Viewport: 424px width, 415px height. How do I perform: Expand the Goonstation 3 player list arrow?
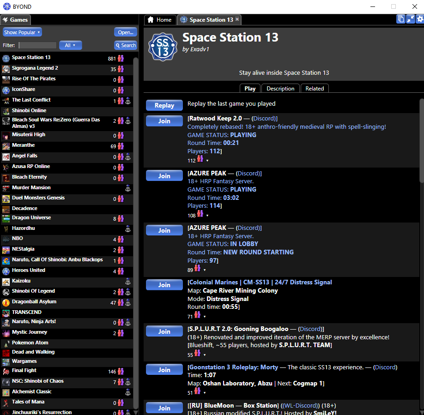click(x=205, y=392)
